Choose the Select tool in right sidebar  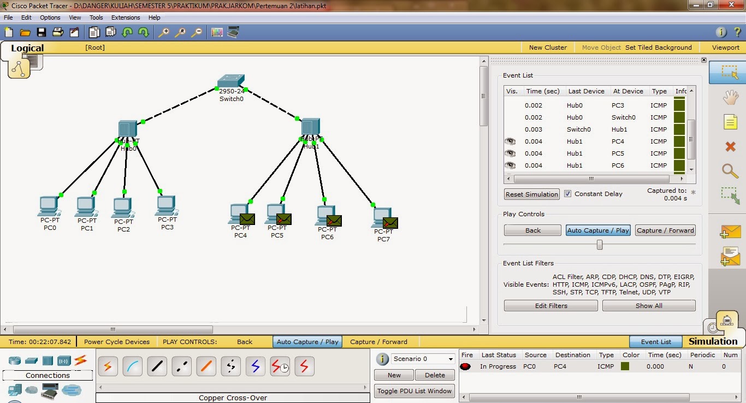tap(729, 72)
